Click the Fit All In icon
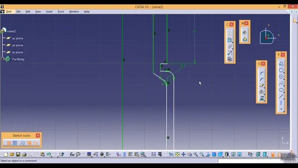The width and height of the screenshot is (298, 168). 177,154
